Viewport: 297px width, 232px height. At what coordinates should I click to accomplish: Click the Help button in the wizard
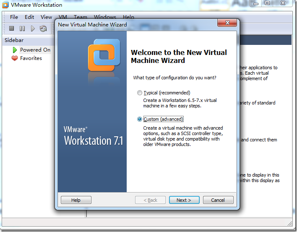tap(76, 200)
